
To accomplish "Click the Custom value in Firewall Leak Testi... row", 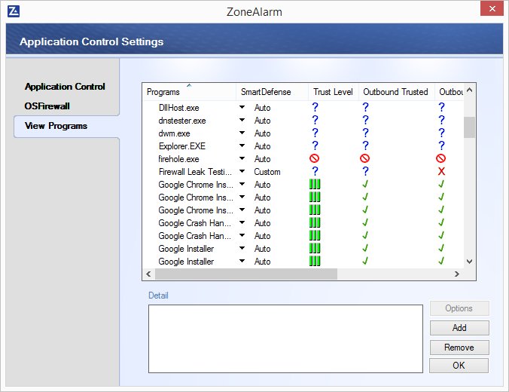I will tap(267, 172).
